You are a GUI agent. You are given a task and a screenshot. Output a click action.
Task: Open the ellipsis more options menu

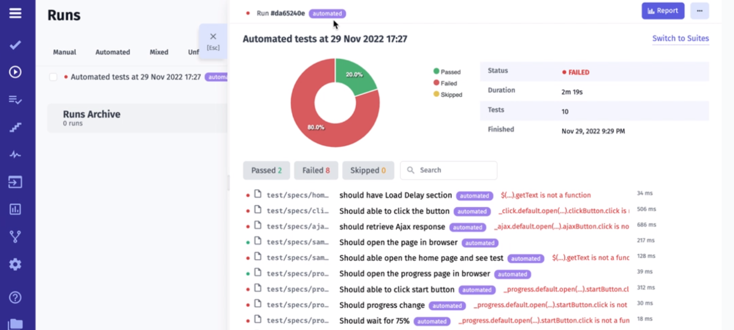[699, 10]
